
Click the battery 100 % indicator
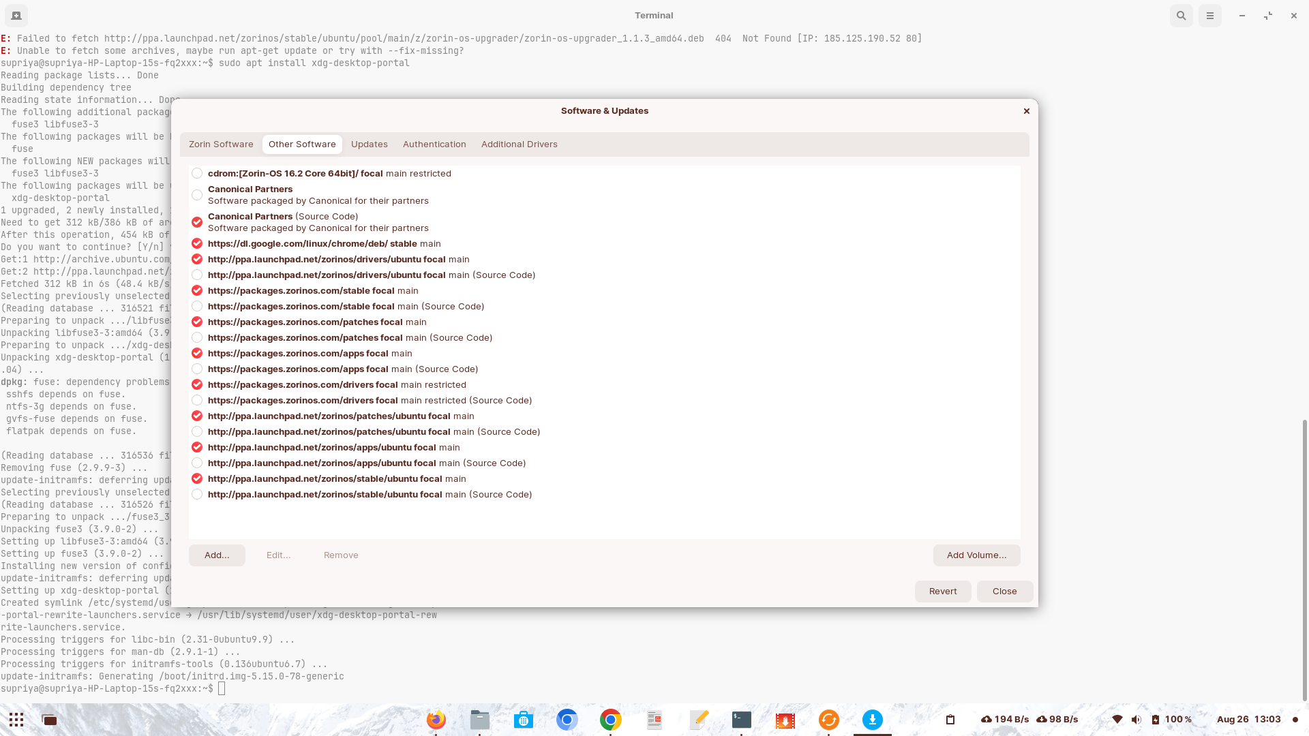[x=1171, y=720]
